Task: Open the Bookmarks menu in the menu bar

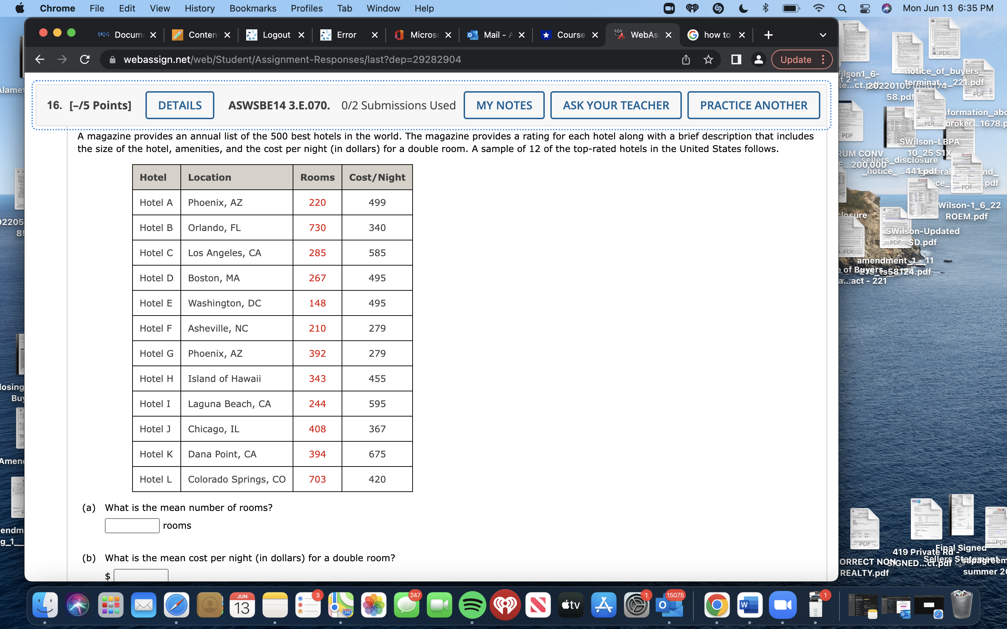Action: [252, 8]
